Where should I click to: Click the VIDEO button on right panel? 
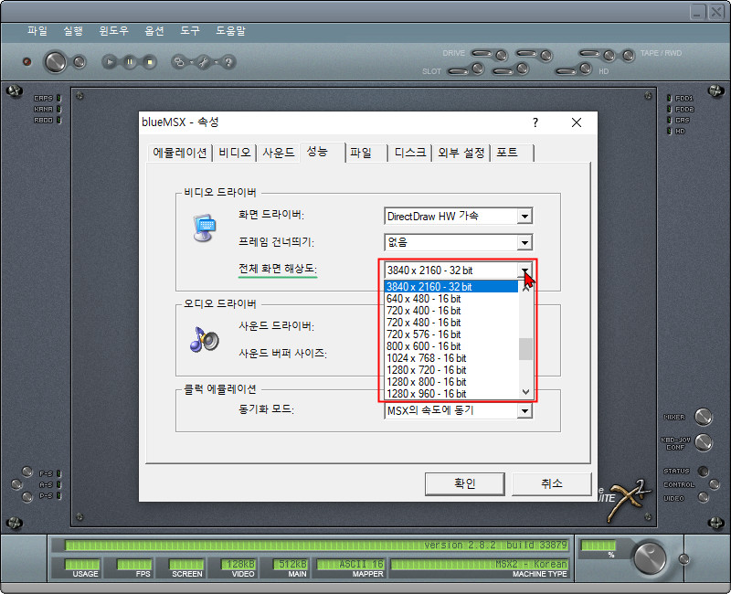(703, 497)
